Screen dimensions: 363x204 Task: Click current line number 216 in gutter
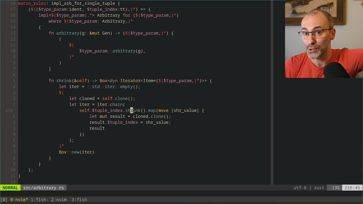[9, 110]
